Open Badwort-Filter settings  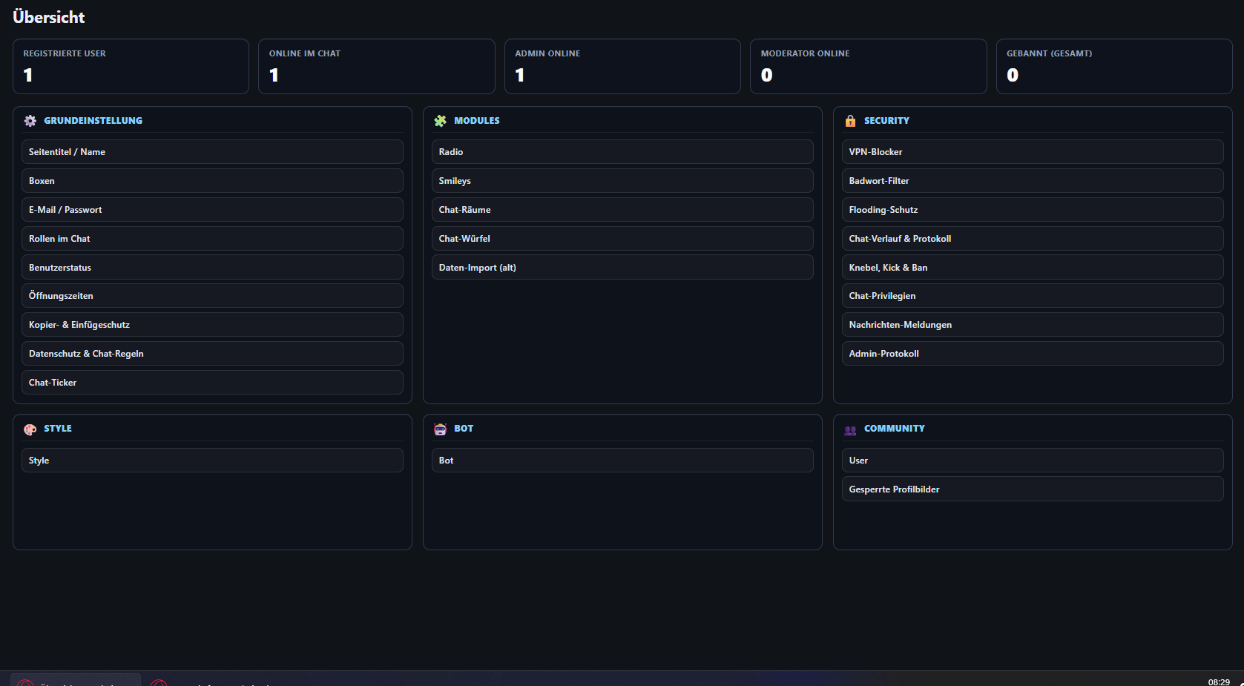pos(1033,181)
